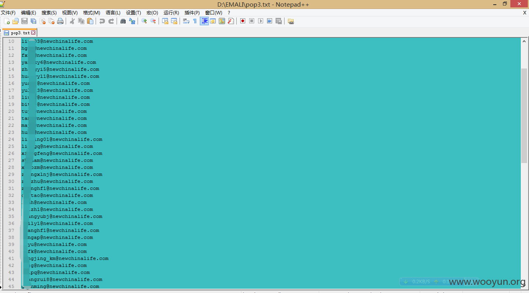The image size is (529, 293).
Task: Open the 格式(M) menu
Action: coord(91,13)
